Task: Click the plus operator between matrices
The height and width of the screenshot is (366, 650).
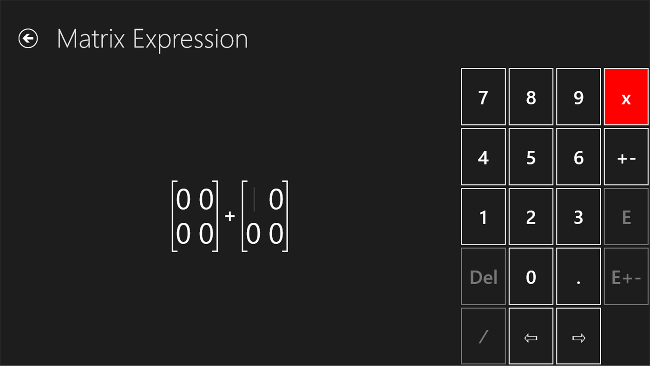Action: (x=230, y=216)
